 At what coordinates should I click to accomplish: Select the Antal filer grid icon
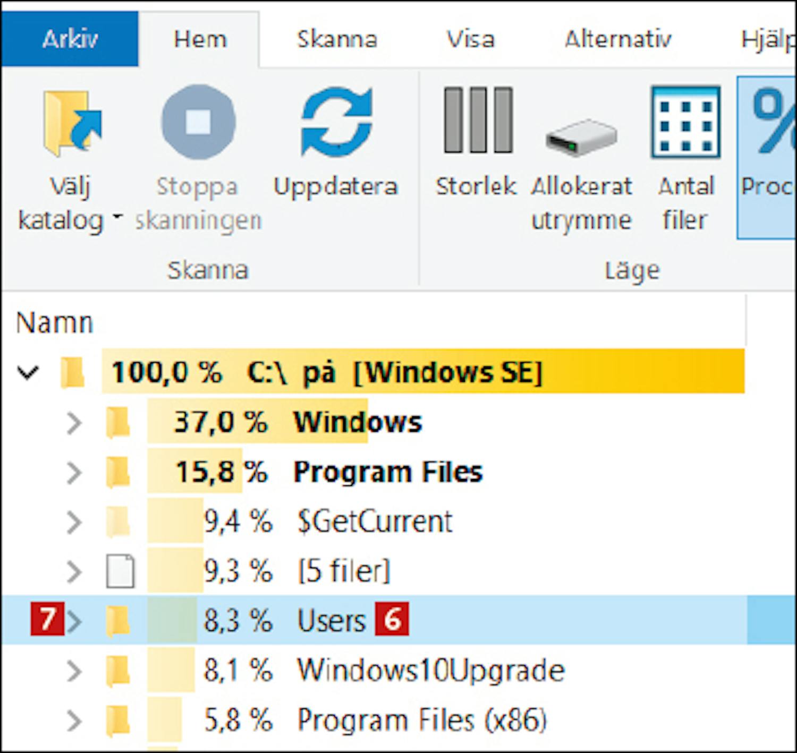[x=685, y=123]
